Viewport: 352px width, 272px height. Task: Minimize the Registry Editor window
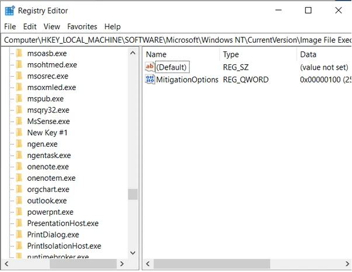click(278, 11)
